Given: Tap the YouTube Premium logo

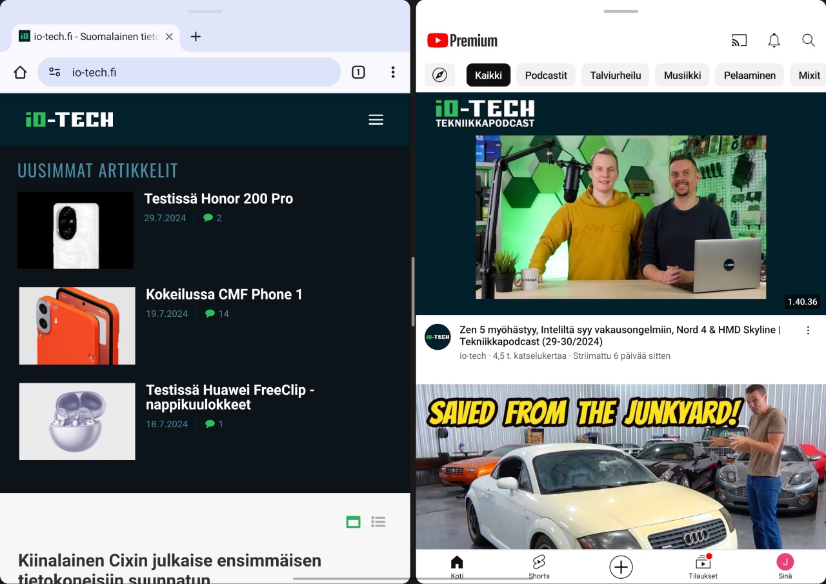Looking at the screenshot, I should (x=462, y=41).
